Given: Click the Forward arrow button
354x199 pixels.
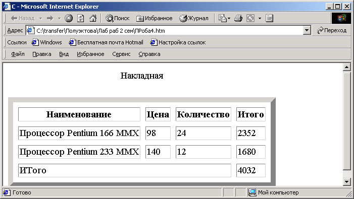Looking at the screenshot, I should point(50,18).
